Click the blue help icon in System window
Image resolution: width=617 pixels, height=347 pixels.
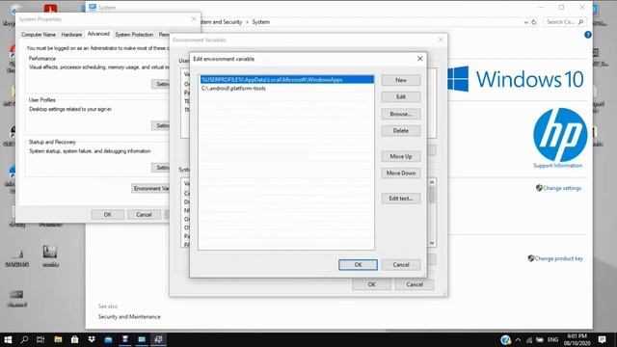(588, 35)
